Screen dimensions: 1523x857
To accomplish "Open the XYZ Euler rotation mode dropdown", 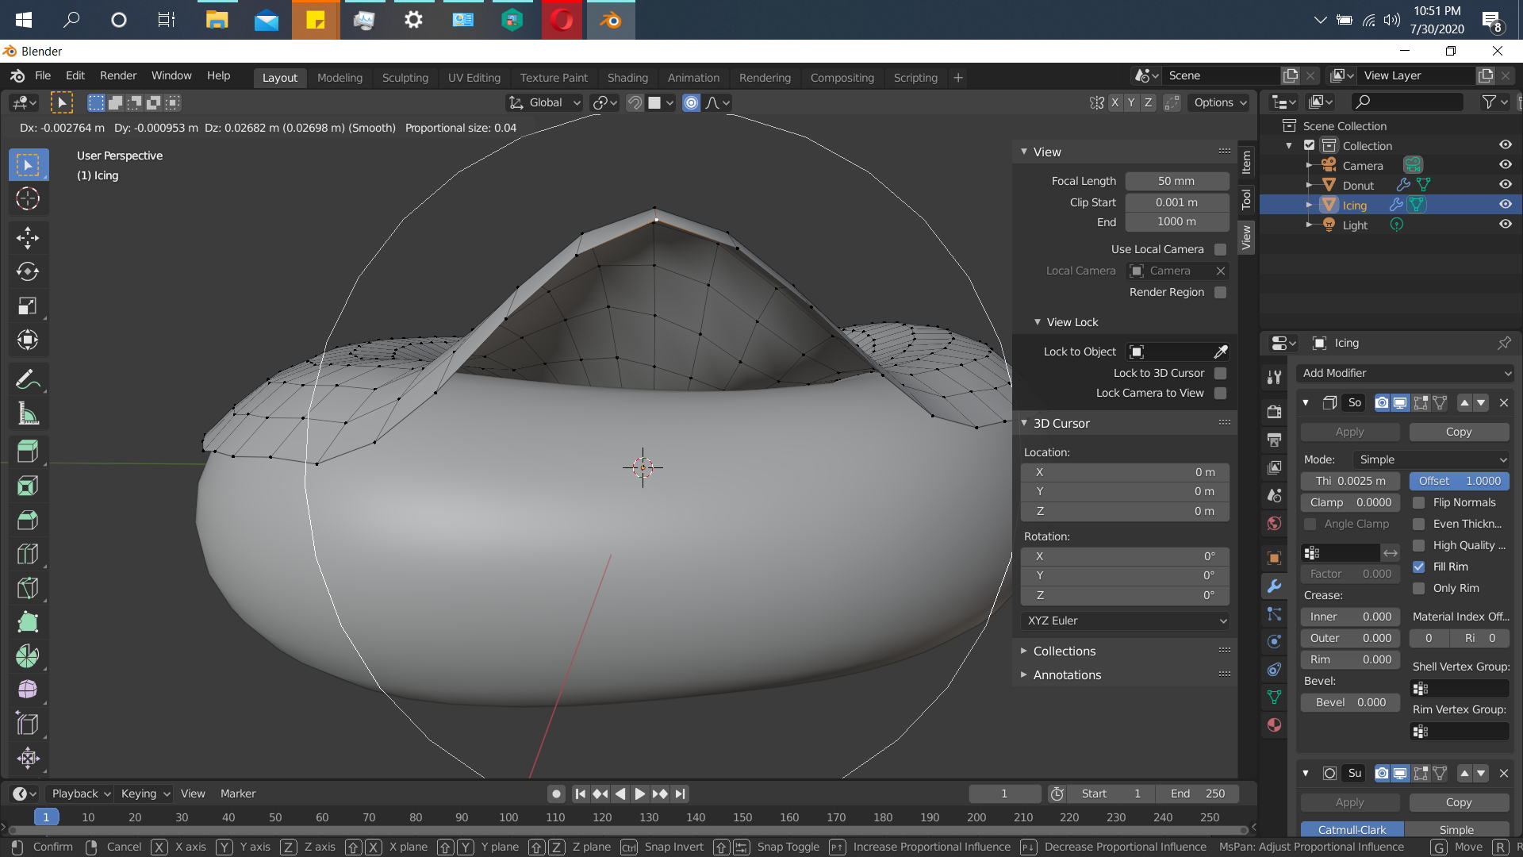I will pos(1125,621).
